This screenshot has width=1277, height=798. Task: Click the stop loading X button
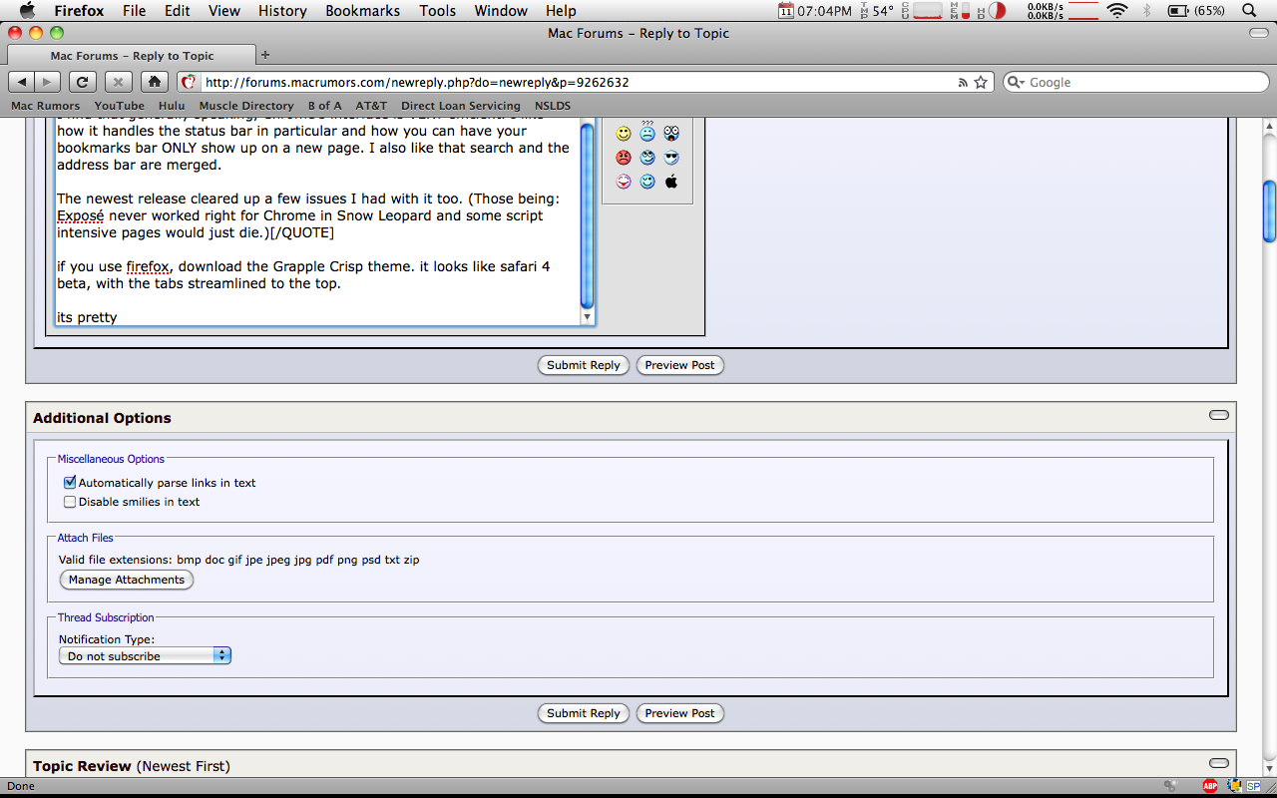118,82
